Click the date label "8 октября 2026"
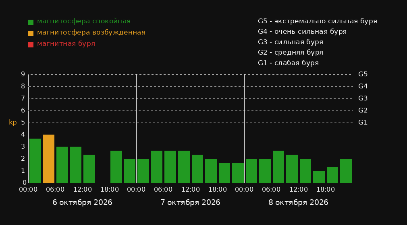 coord(298,202)
